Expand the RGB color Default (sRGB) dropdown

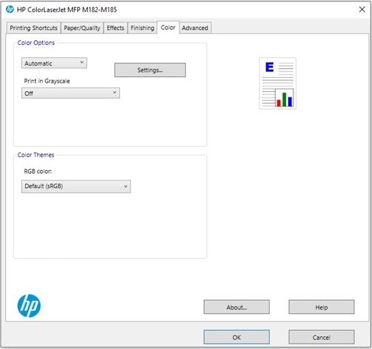[76, 186]
